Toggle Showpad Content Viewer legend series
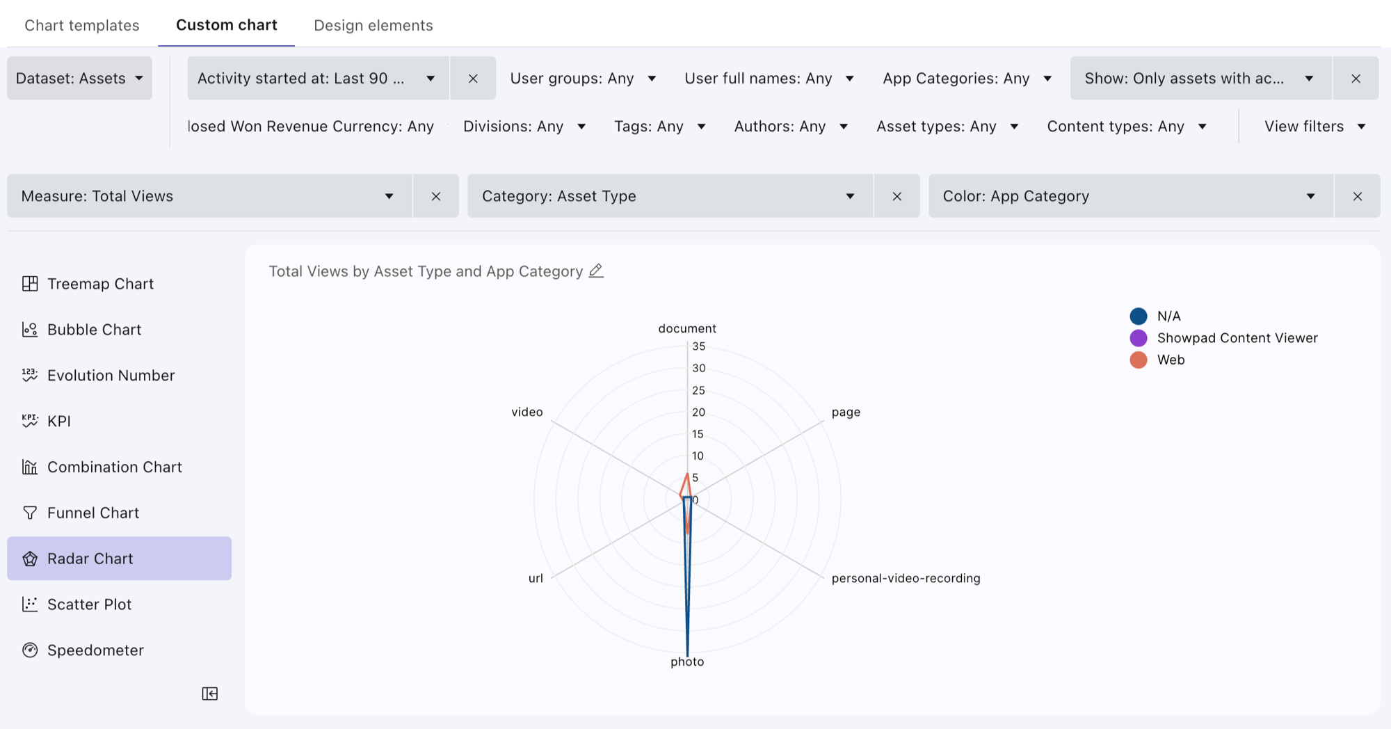The image size is (1391, 729). [1224, 338]
